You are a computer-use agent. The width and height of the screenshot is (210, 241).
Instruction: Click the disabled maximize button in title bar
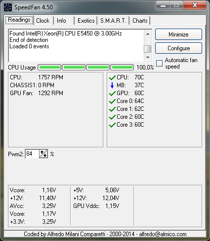coord(176,5)
